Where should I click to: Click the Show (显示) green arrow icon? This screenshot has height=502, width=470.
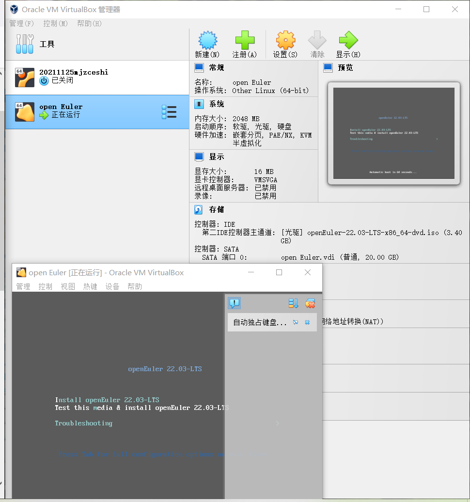tap(348, 40)
